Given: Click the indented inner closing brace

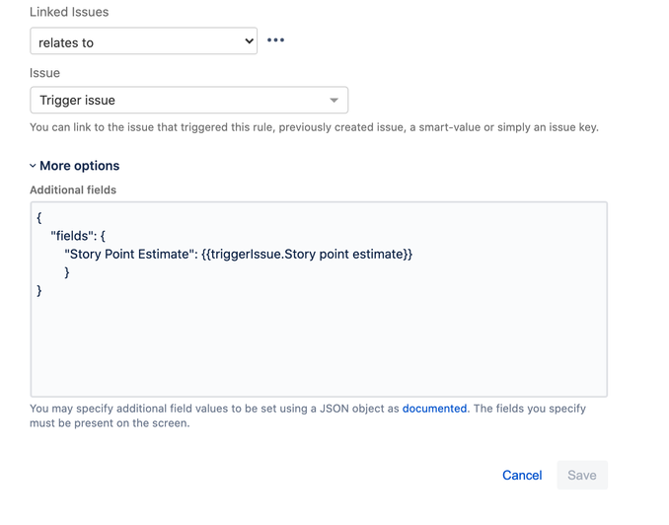Looking at the screenshot, I should 66,272.
